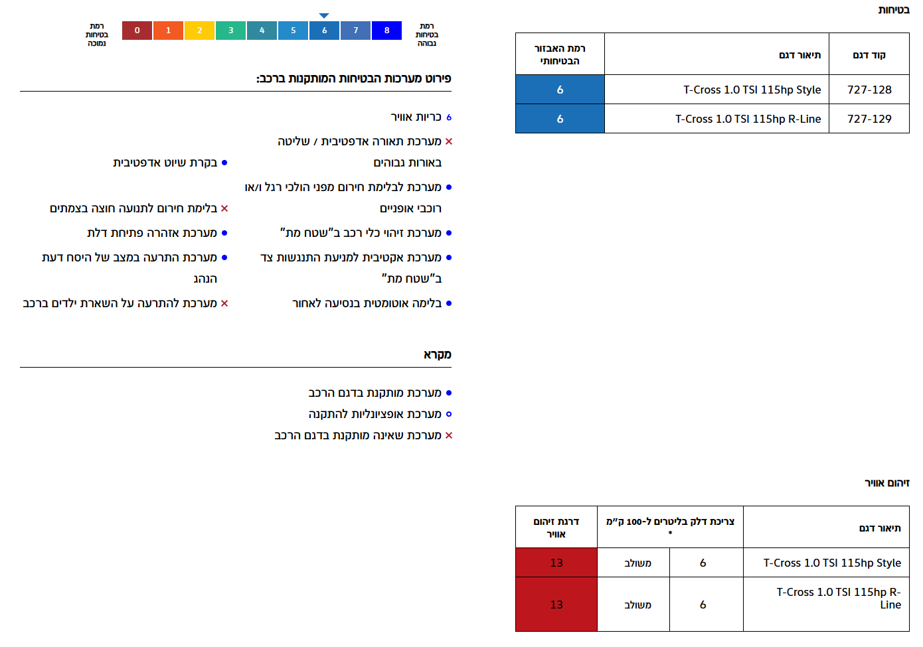Viewport: 923px width, 647px height.
Task: Click "T-Cross 1.0 TSI 115hp Style" in safety table
Action: point(752,90)
